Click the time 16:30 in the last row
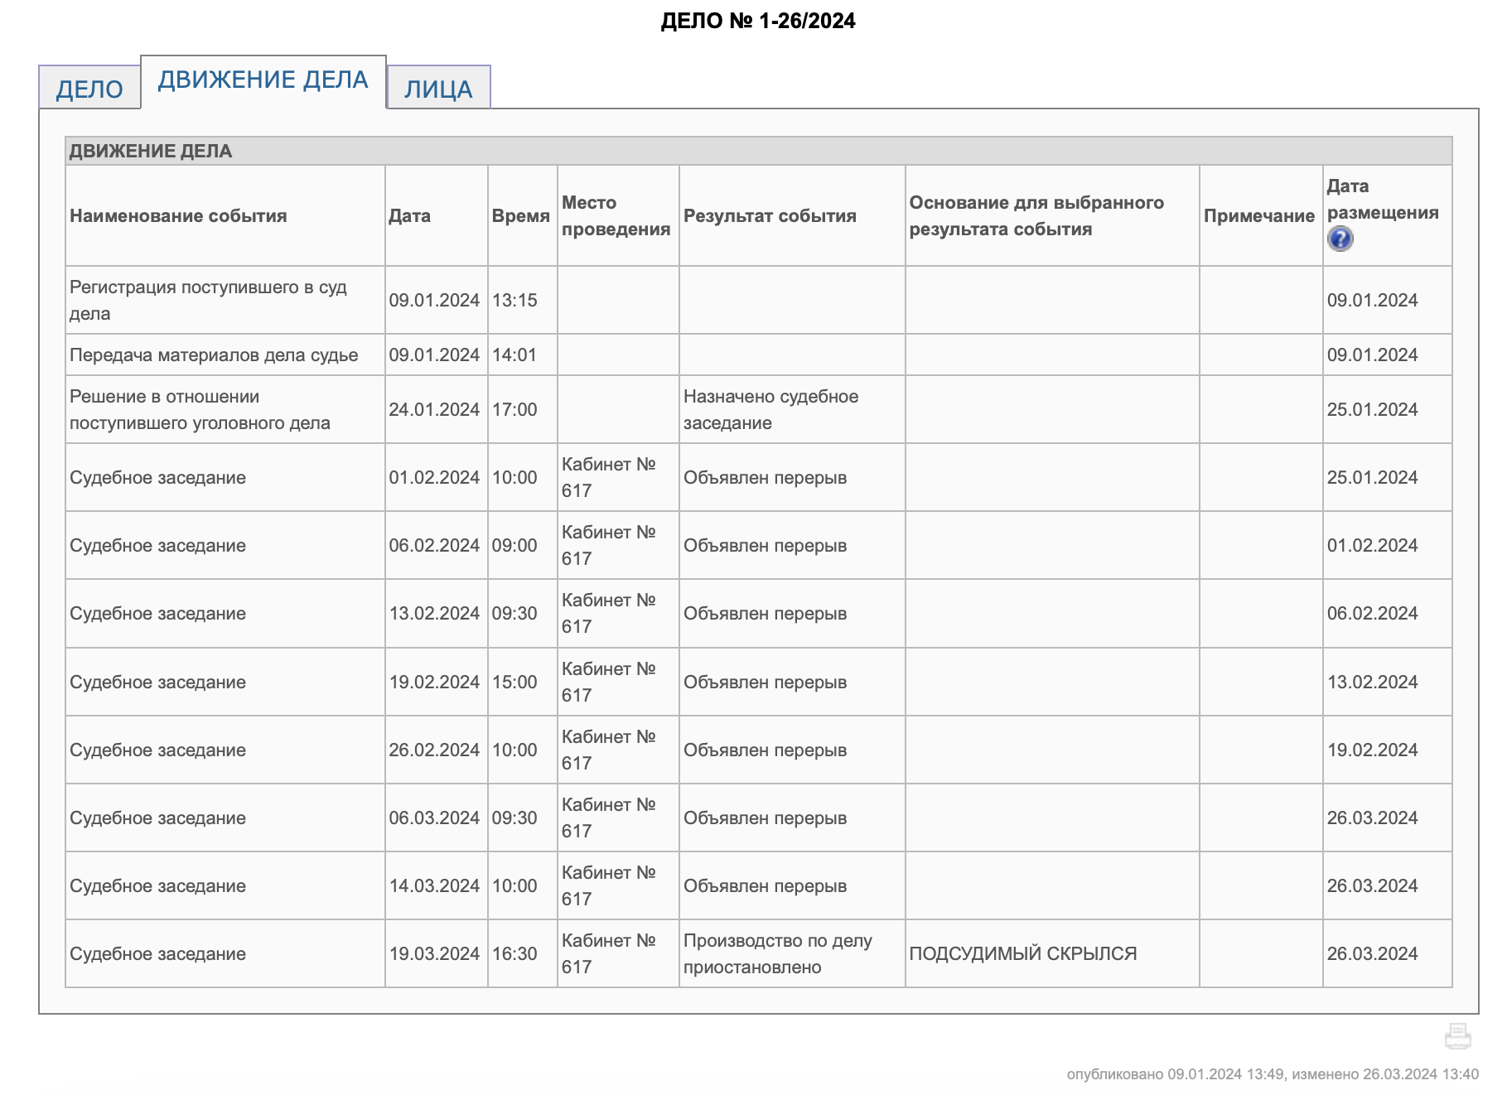 [x=514, y=953]
